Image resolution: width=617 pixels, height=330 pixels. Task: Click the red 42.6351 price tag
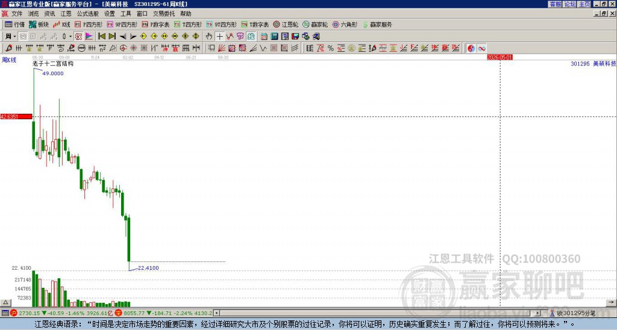16,117
